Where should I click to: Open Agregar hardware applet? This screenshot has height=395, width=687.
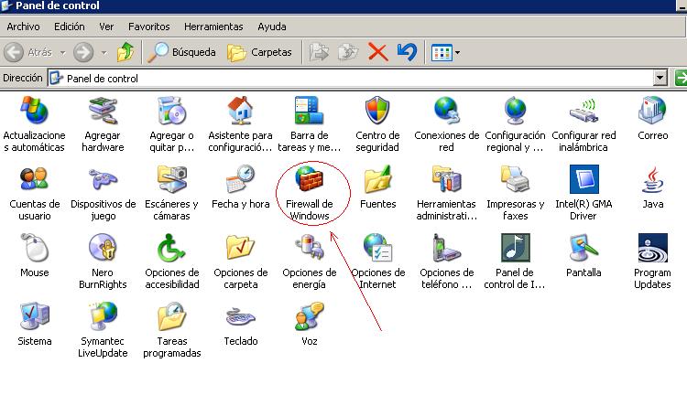[103, 111]
